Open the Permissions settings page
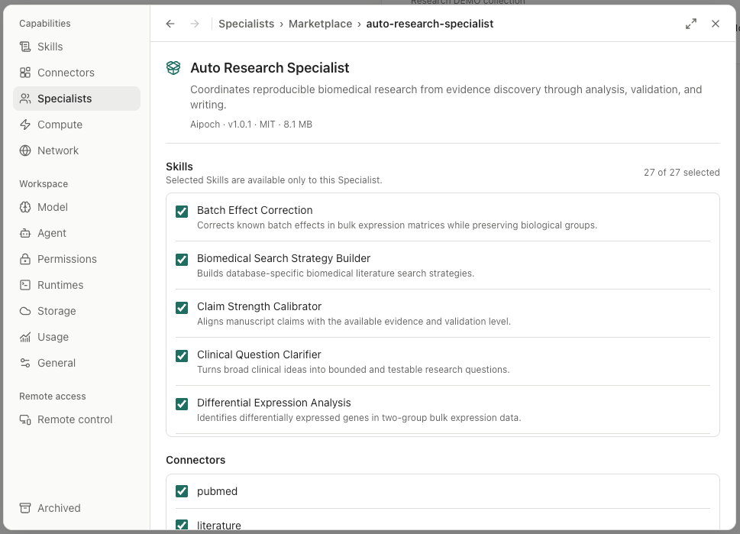The width and height of the screenshot is (740, 534). coord(76,259)
